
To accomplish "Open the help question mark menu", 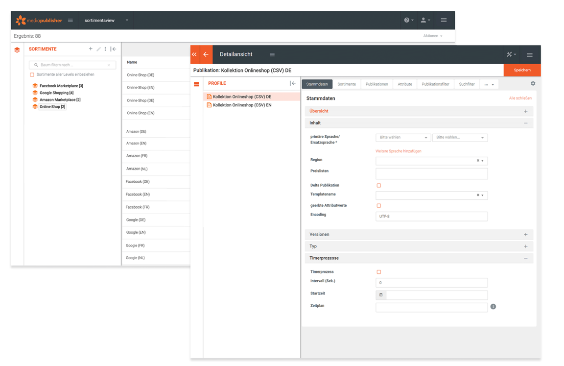I will click(408, 20).
